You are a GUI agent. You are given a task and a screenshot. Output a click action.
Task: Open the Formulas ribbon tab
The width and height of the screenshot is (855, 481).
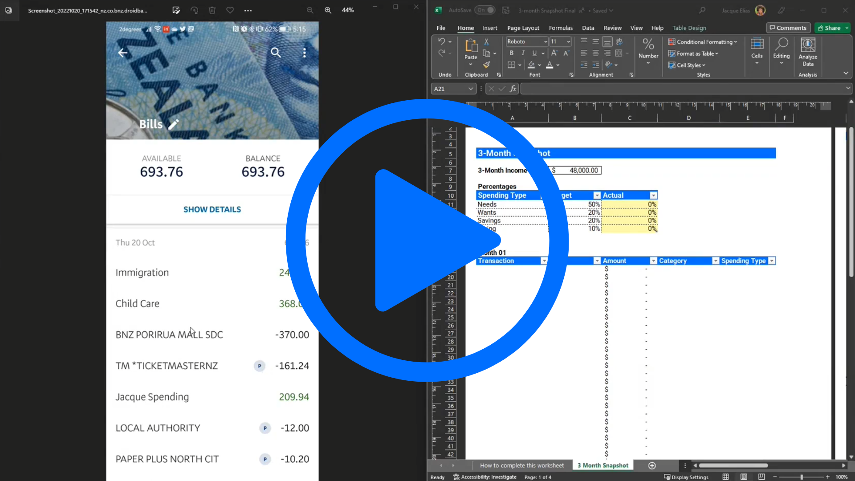pyautogui.click(x=561, y=28)
